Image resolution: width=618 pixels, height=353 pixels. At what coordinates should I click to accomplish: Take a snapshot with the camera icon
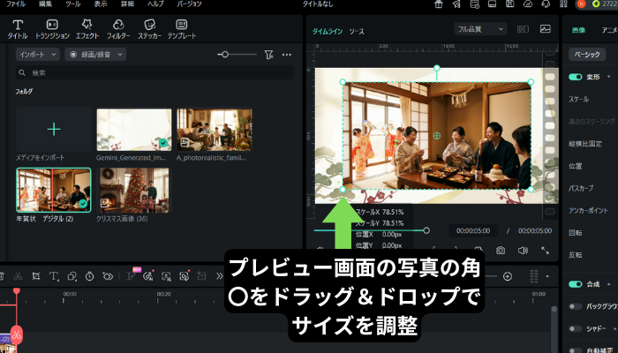coord(501,251)
